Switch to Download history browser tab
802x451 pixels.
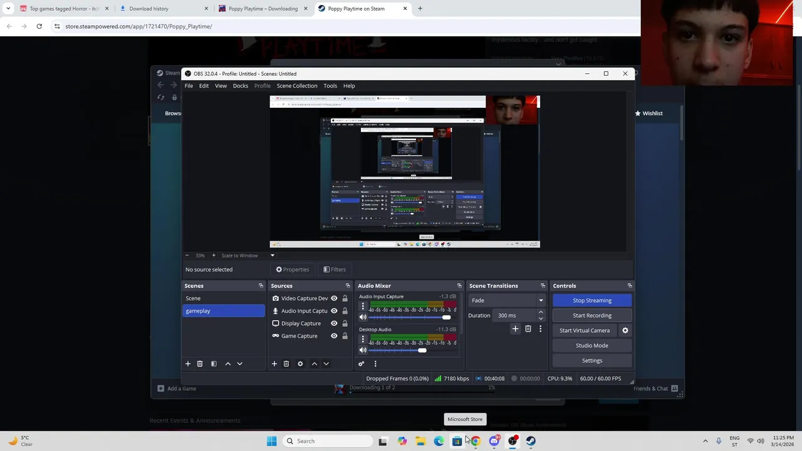click(163, 9)
